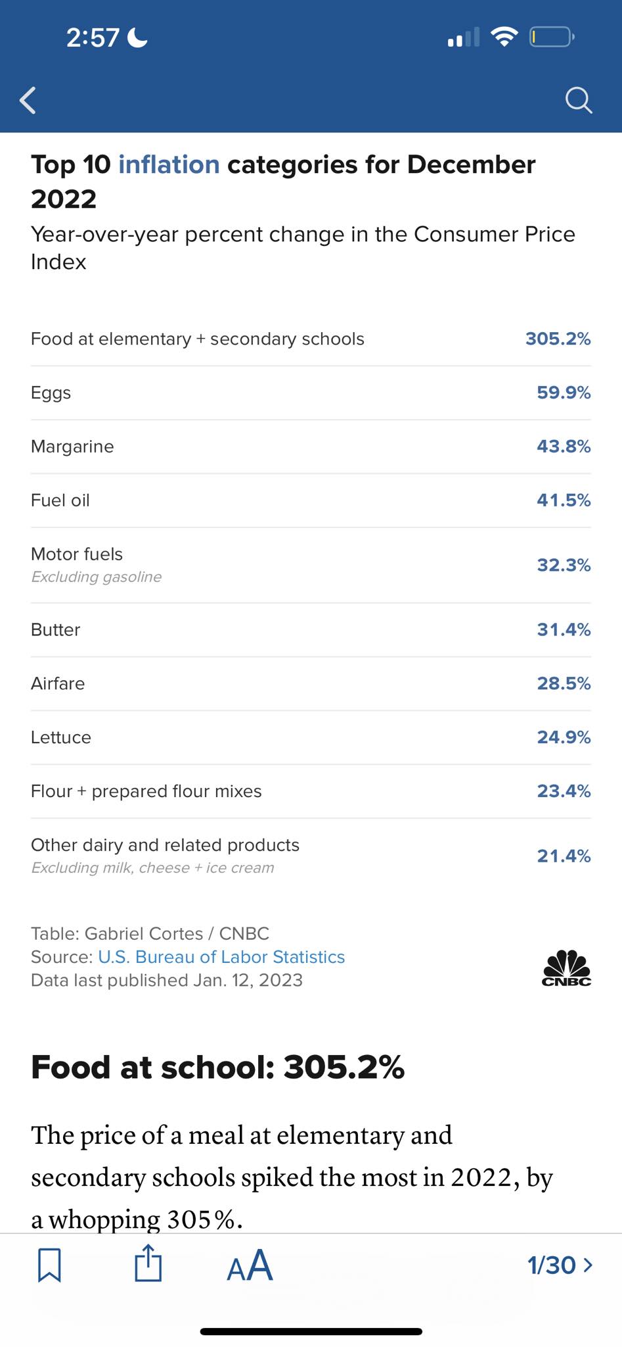Tap the Airfare row label
This screenshot has height=1347, width=622.
click(x=58, y=683)
